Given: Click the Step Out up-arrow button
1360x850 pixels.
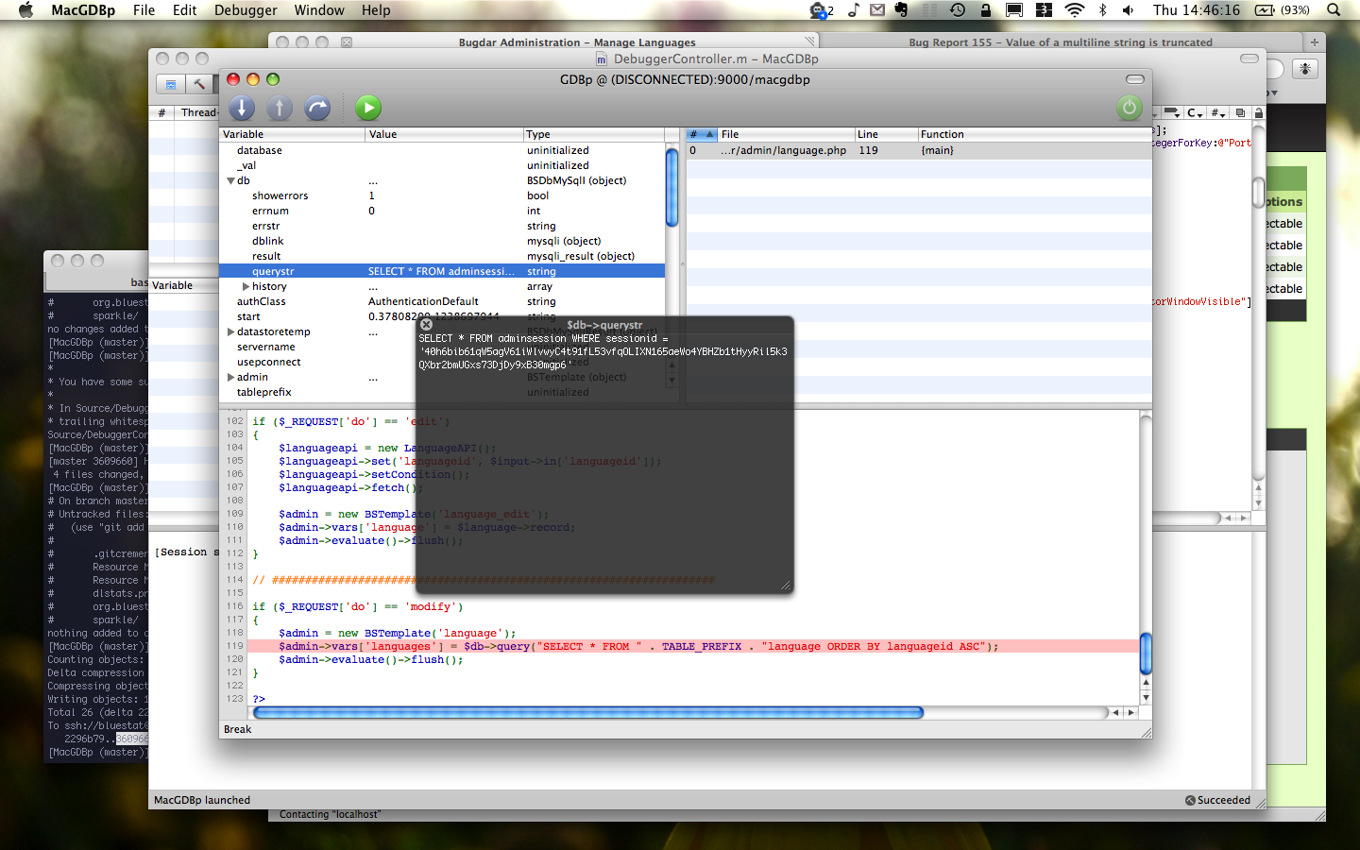Looking at the screenshot, I should [x=280, y=108].
